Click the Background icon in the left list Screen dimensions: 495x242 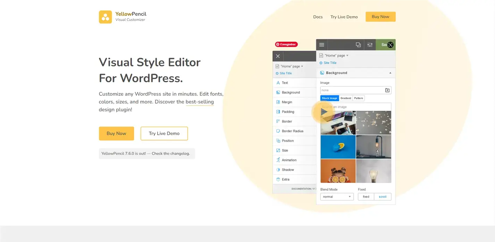[x=278, y=92]
